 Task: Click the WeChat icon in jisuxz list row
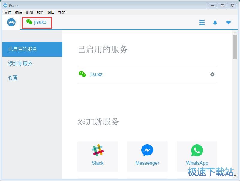pyautogui.click(x=82, y=74)
